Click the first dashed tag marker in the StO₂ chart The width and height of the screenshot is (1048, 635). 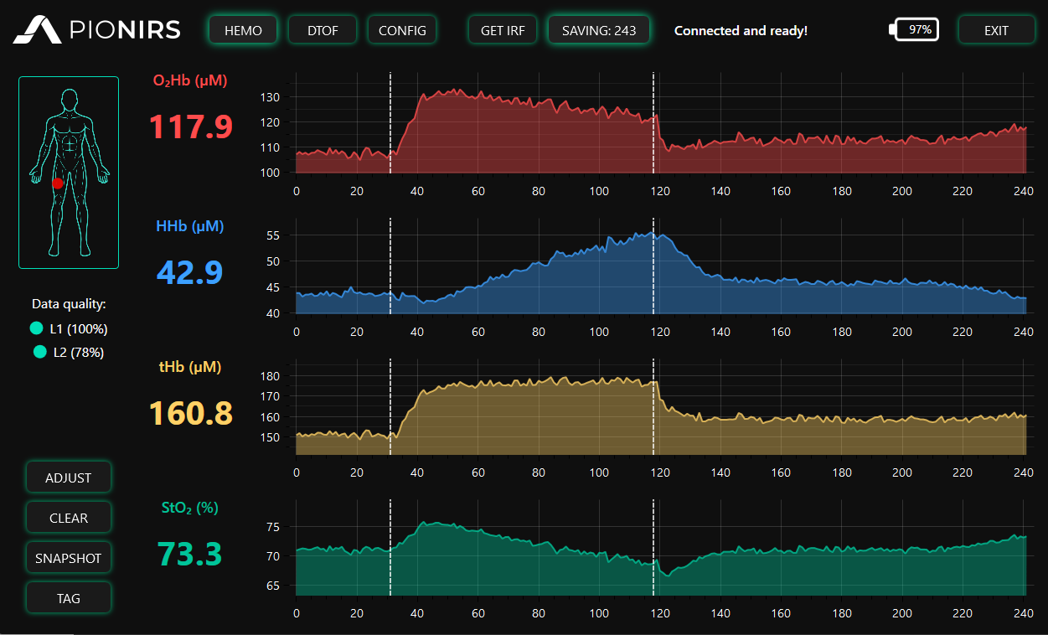pyautogui.click(x=390, y=548)
